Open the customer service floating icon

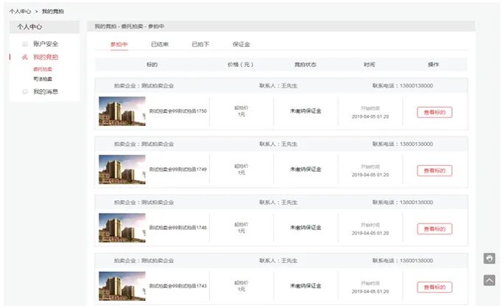(x=489, y=258)
